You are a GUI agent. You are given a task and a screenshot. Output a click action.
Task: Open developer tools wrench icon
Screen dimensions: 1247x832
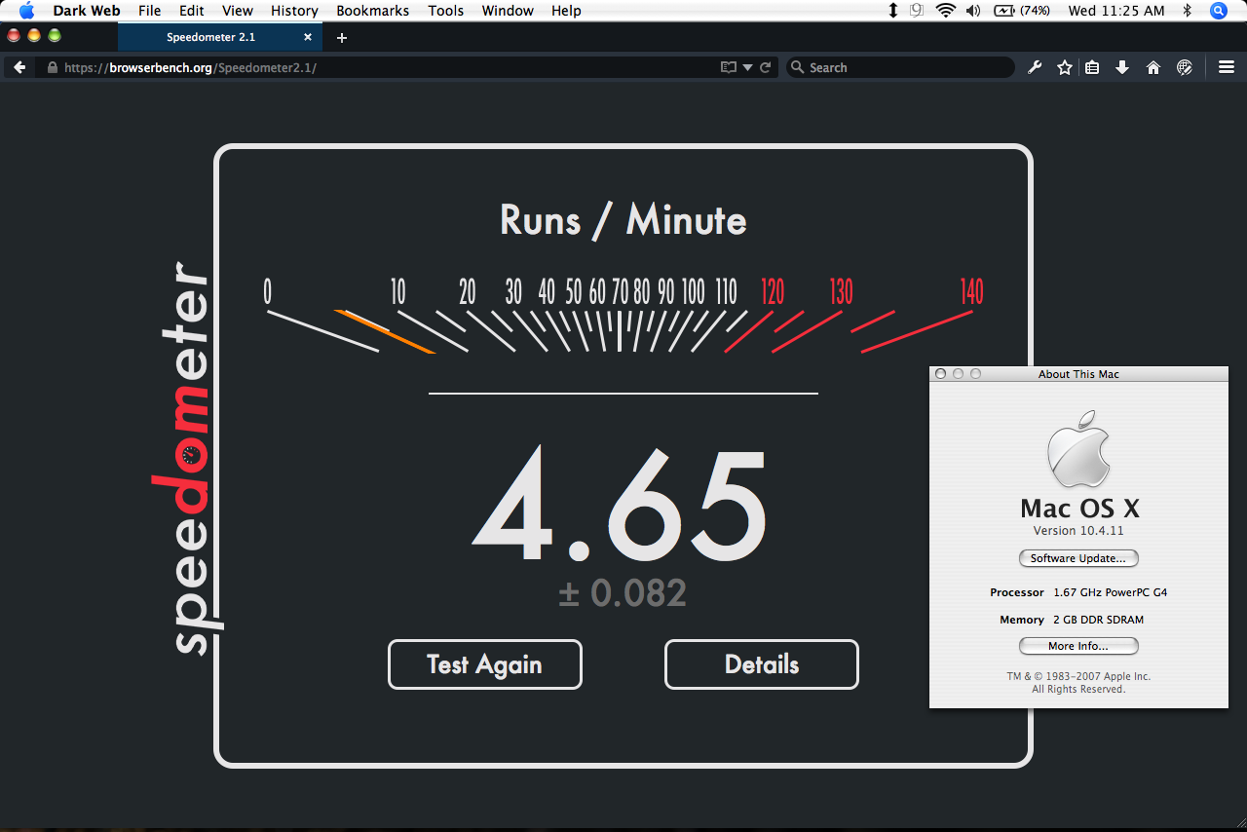tap(1036, 67)
